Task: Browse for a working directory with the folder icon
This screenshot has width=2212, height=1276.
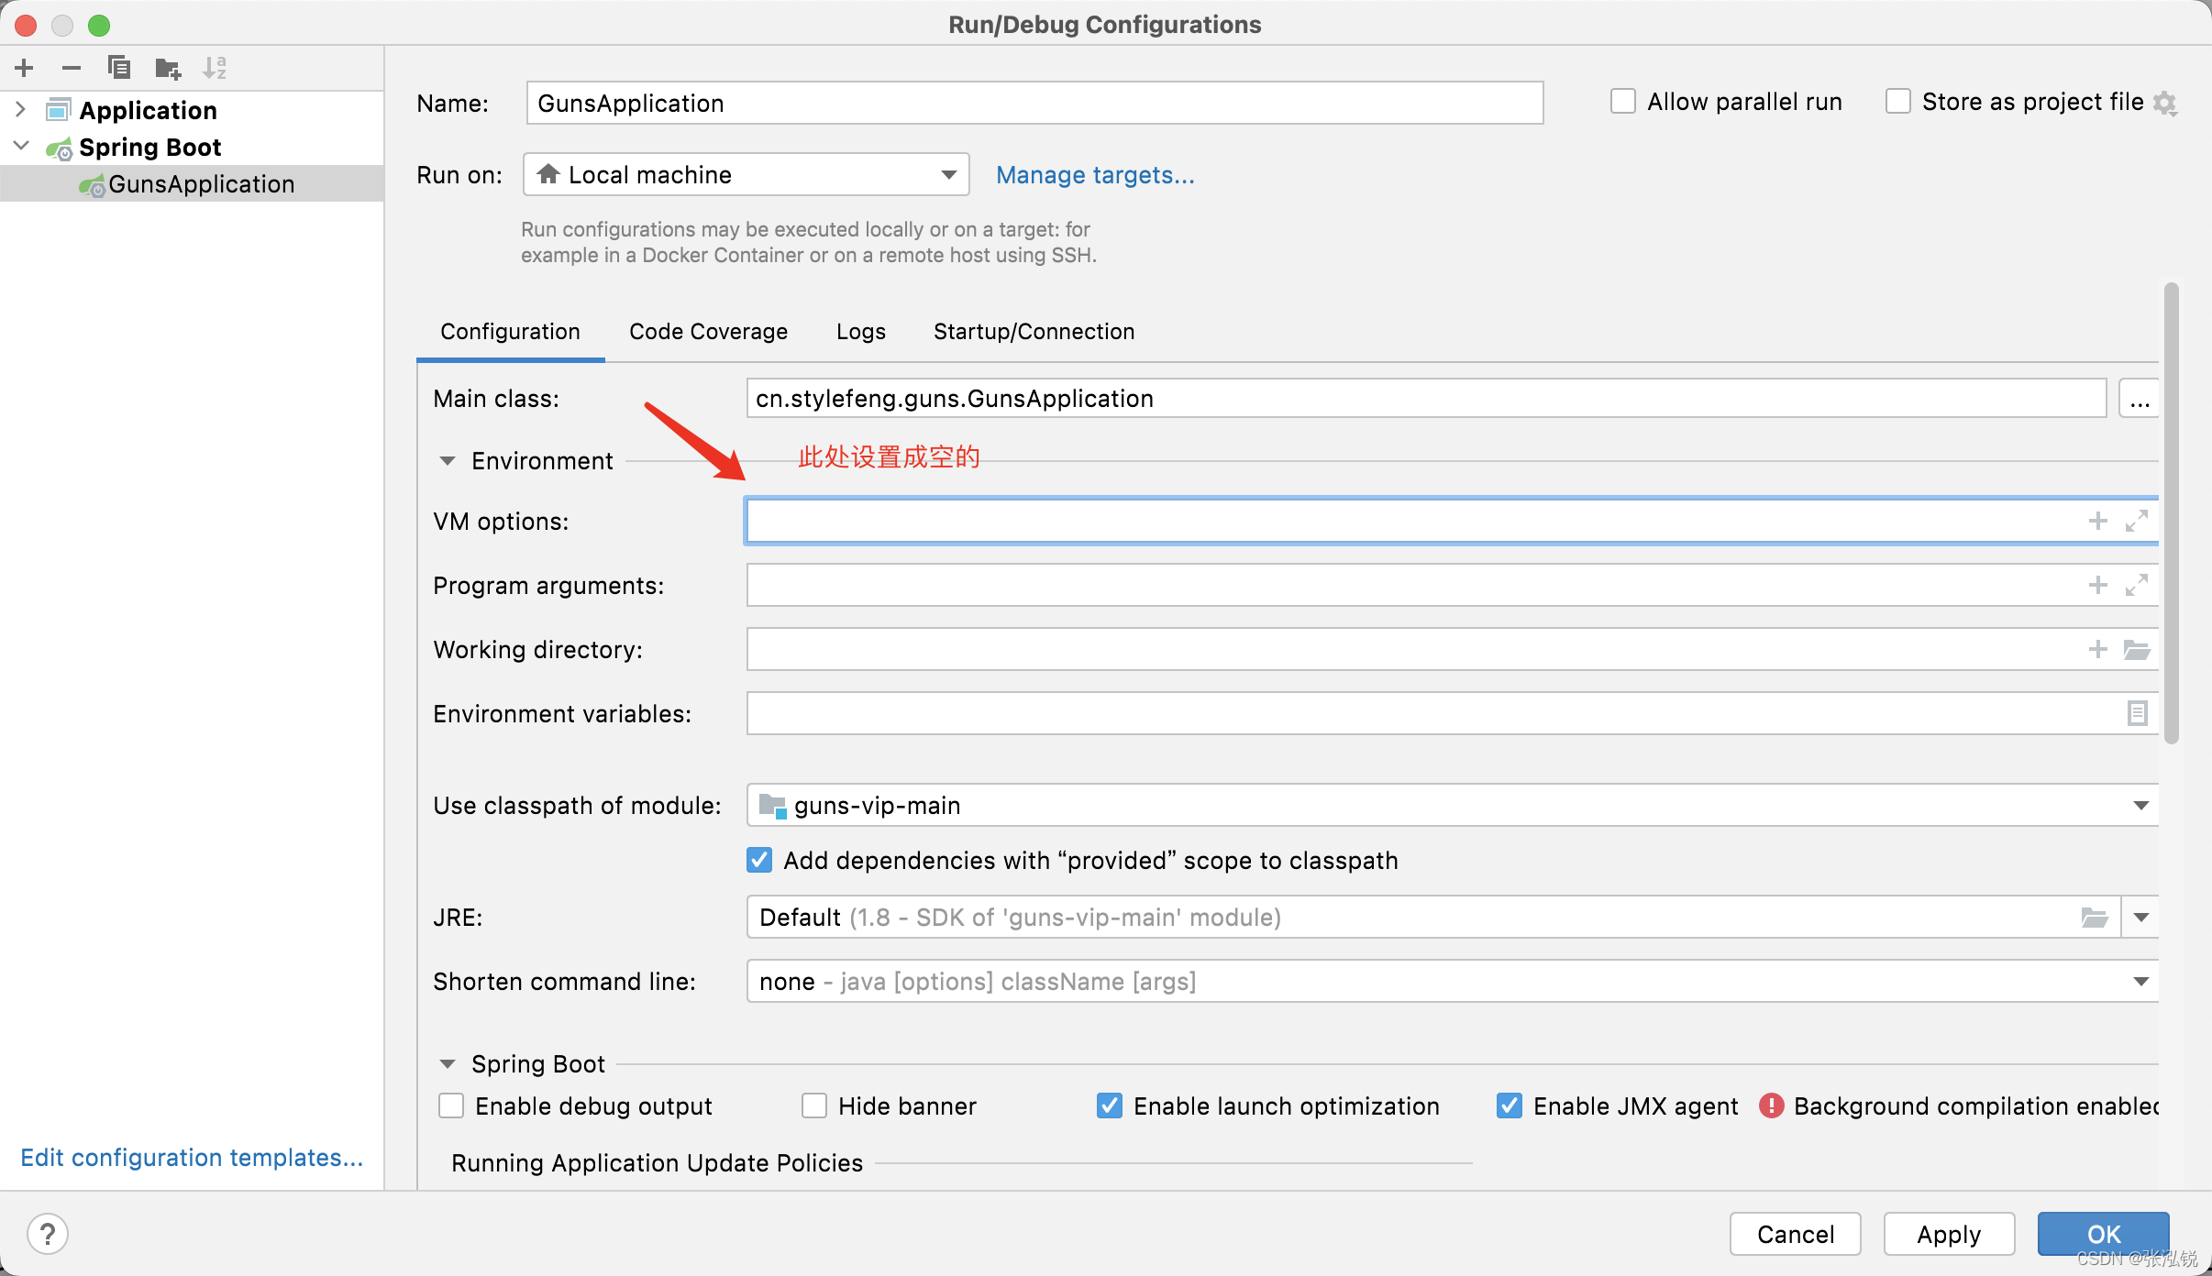Action: pyautogui.click(x=2137, y=650)
